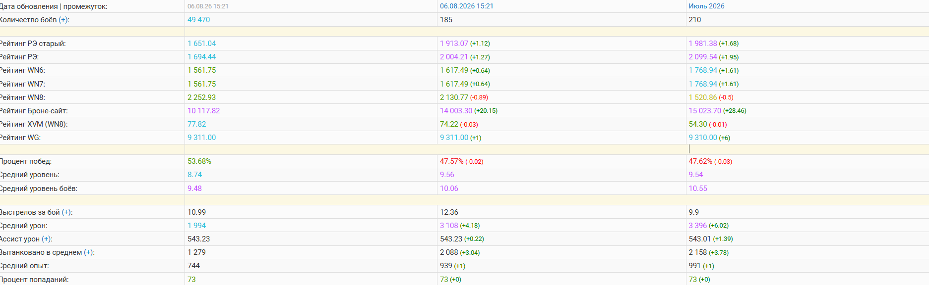Select the 1 651.04 rating value
The height and width of the screenshot is (285, 929).
[x=201, y=44]
